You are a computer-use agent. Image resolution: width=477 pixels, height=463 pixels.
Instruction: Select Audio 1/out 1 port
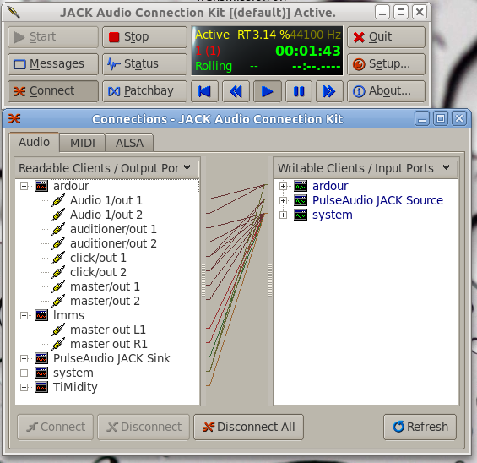pyautogui.click(x=106, y=200)
